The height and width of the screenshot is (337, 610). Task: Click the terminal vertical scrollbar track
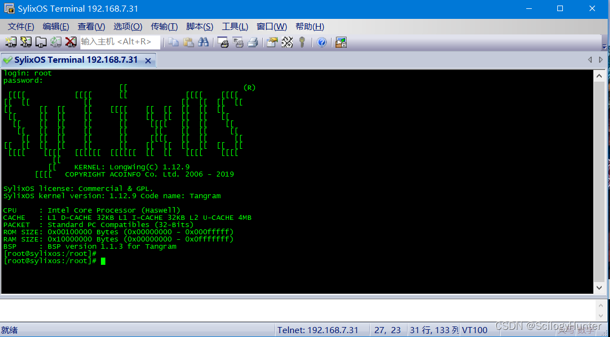pyautogui.click(x=599, y=182)
